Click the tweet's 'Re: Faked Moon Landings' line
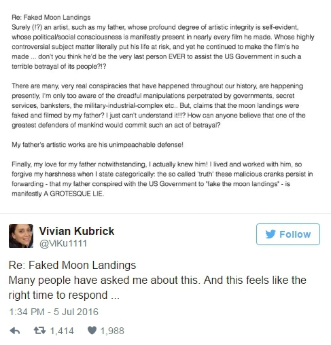The width and height of the screenshot is (331, 345). click(x=72, y=265)
